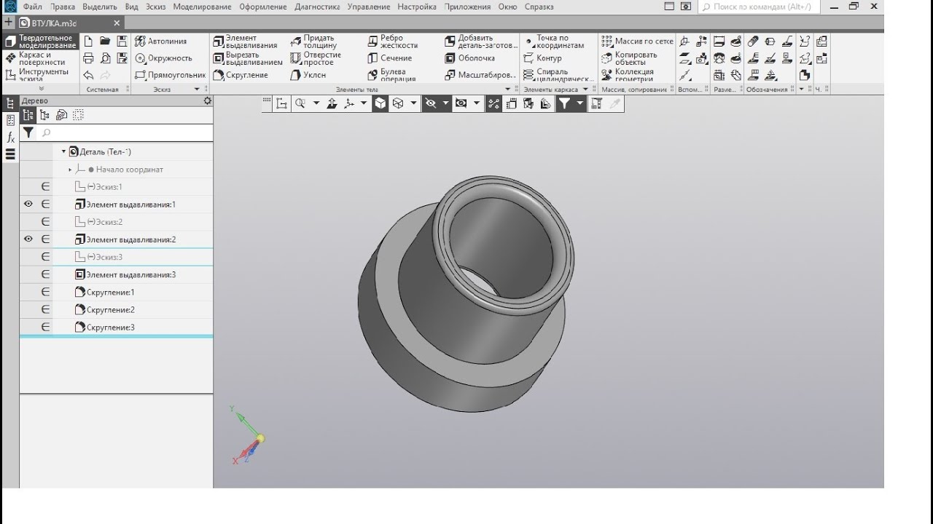The width and height of the screenshot is (933, 524).
Task: Close the ВТУЛКА.m3d tab
Action: point(117,23)
